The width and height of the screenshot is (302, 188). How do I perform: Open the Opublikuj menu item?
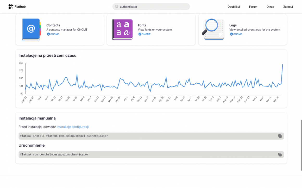pos(234,7)
